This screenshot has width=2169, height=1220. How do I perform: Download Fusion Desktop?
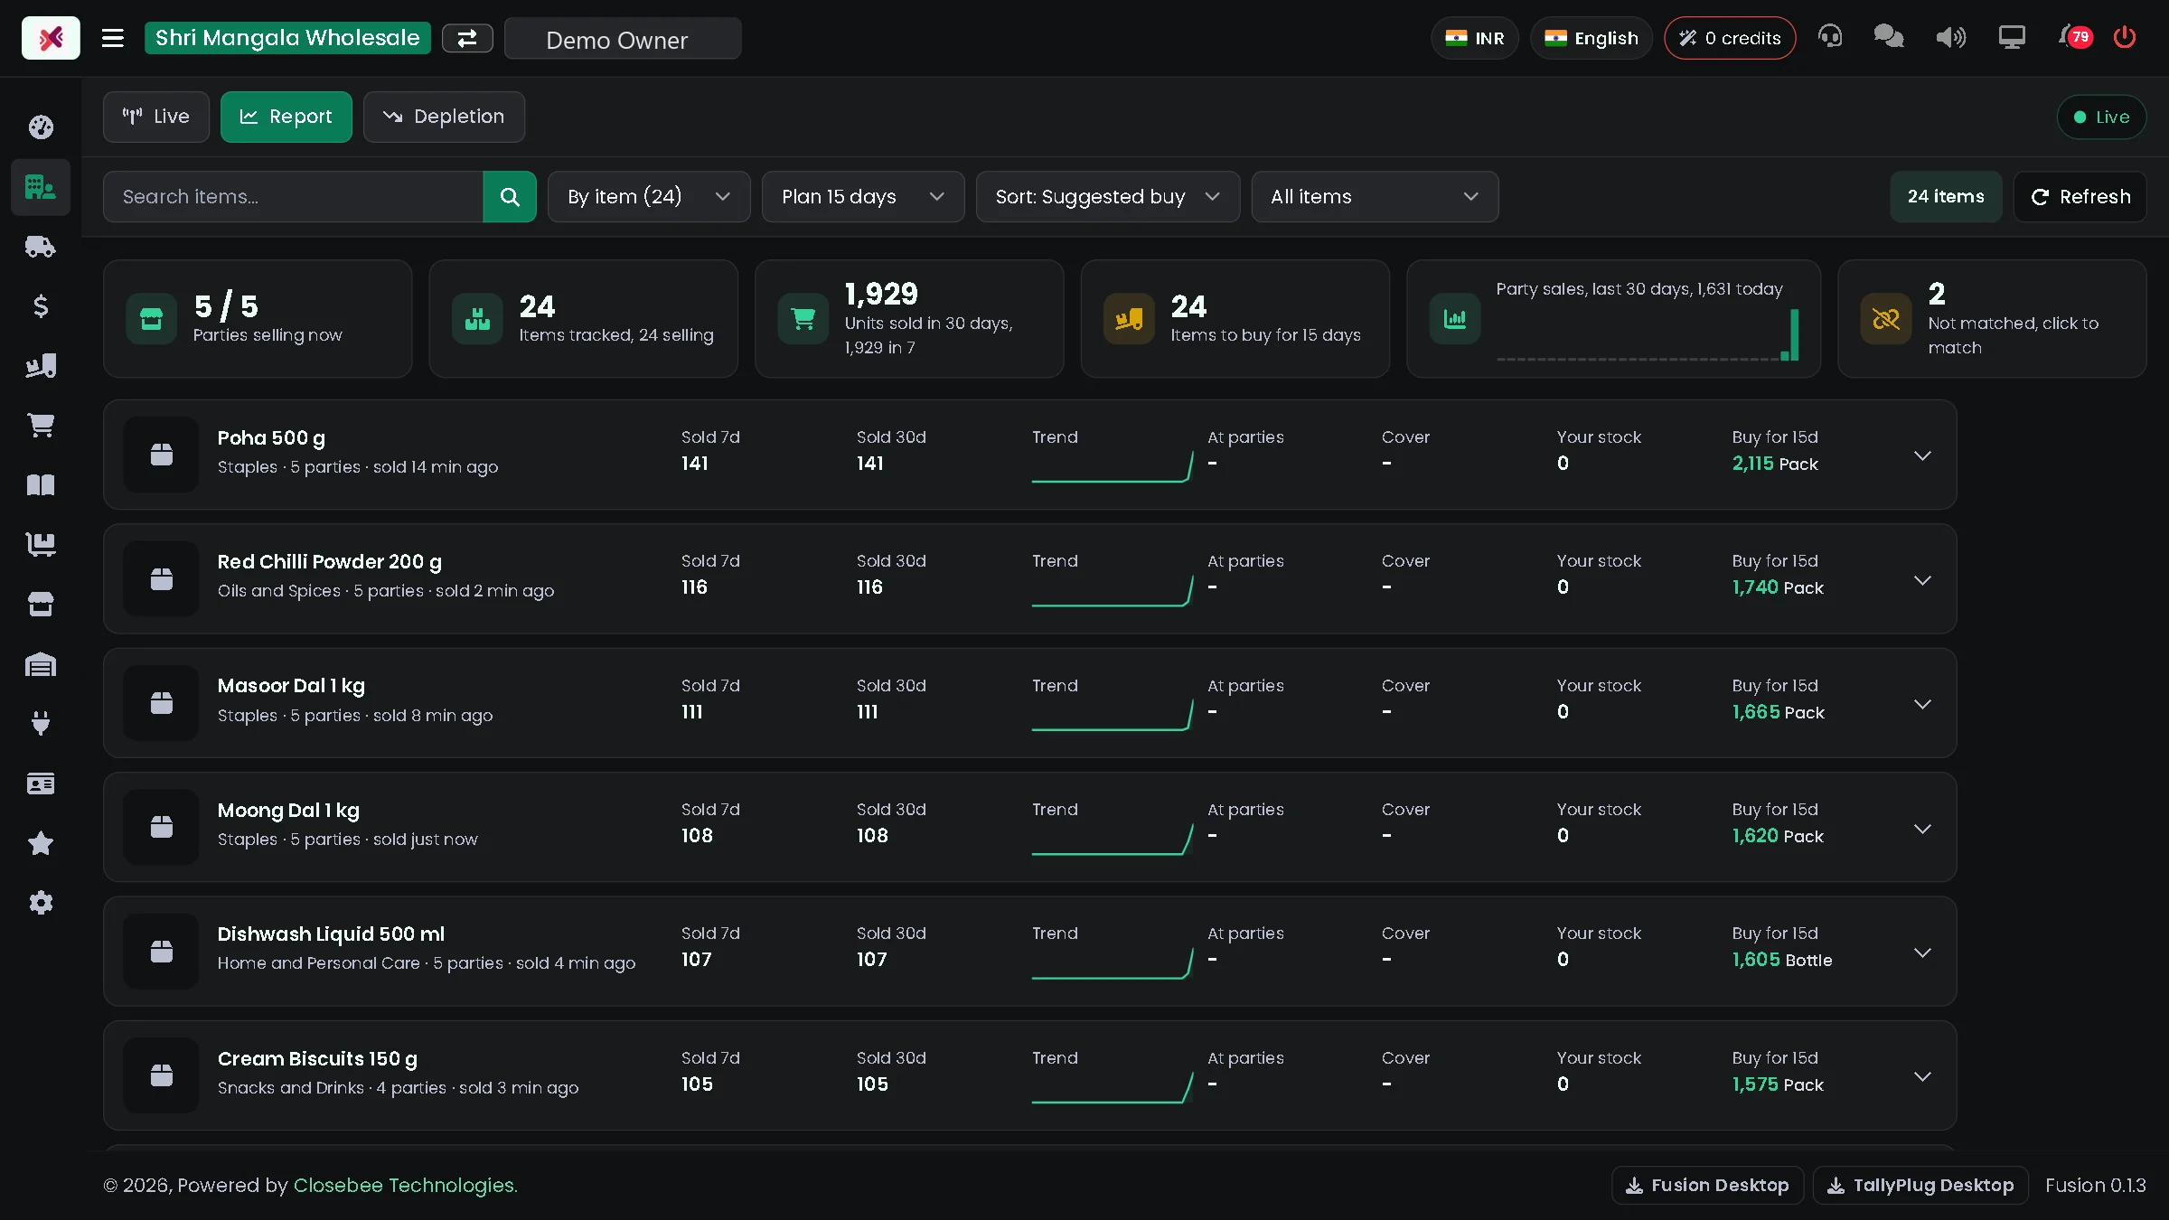point(1707,1185)
